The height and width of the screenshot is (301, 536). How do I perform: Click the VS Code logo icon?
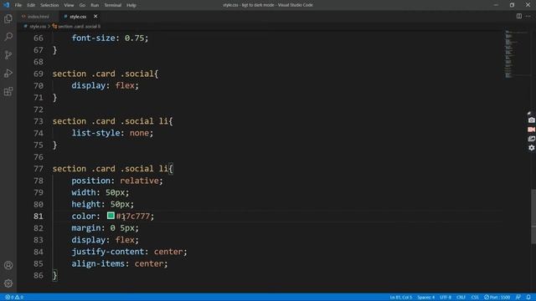click(6, 5)
